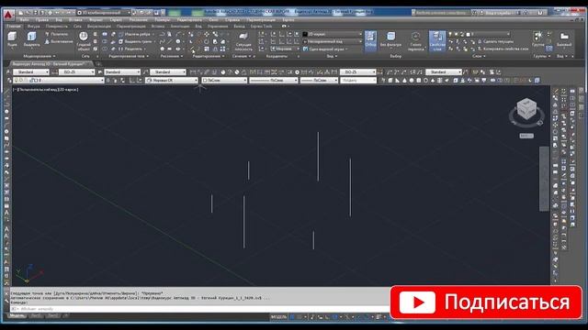Click Вход в службы sign-in button
The image size is (588, 330).
coord(497,12)
